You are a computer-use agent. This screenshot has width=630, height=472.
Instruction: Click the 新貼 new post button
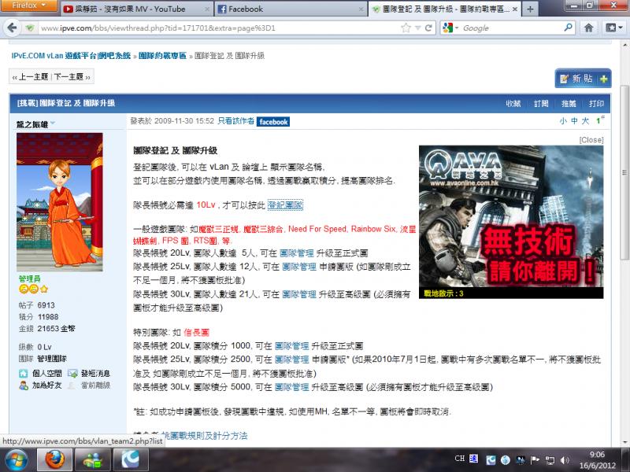coord(583,78)
